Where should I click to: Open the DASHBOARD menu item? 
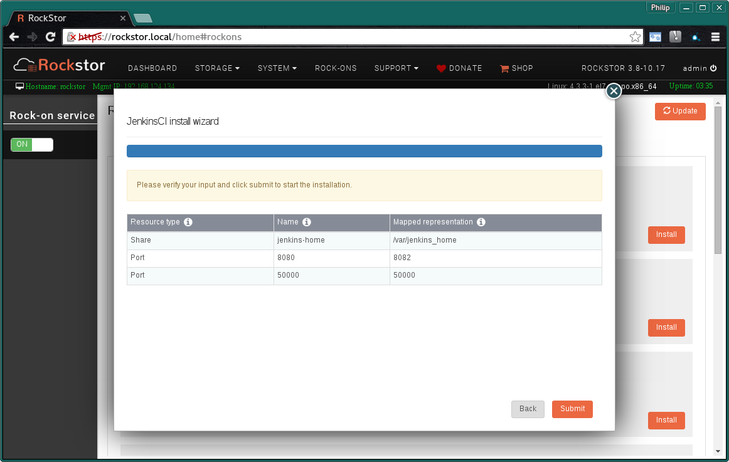[x=152, y=68]
